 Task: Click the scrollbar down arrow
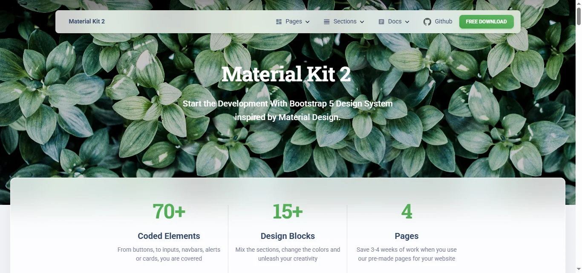579,270
